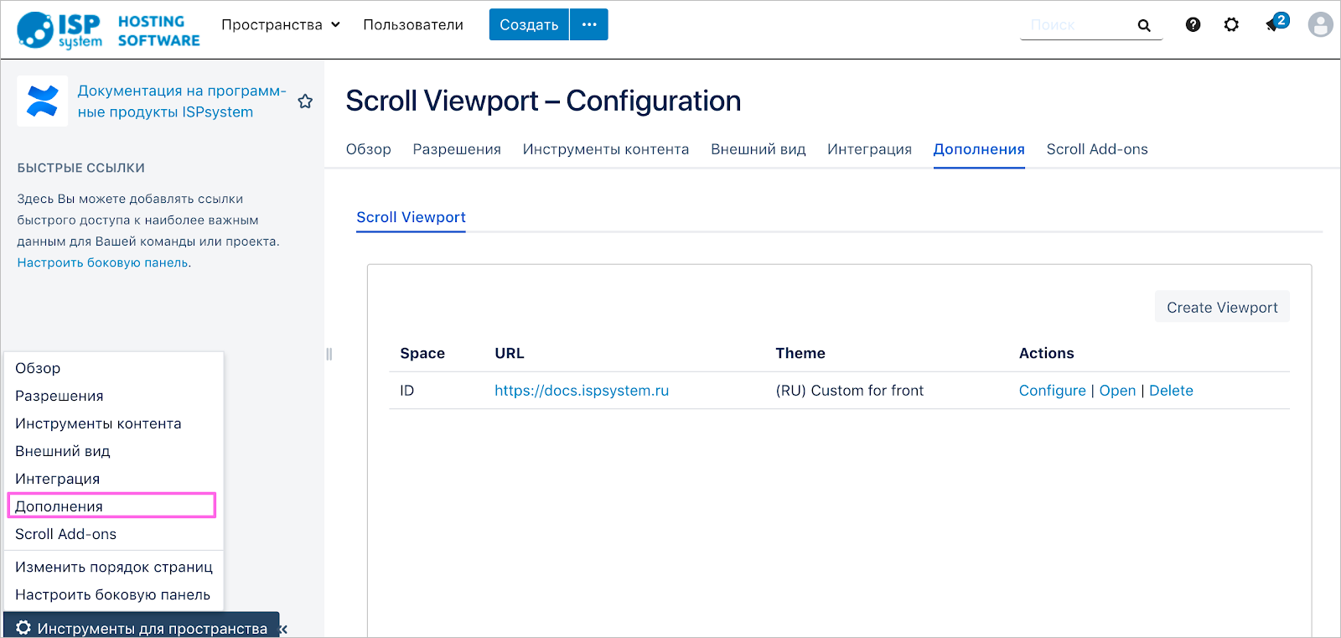Switch to the Scroll Add-ons tab
This screenshot has height=638, width=1341.
[x=1097, y=149]
